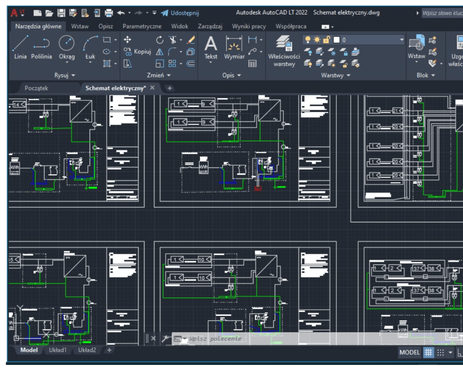Add a new drawing tab with plus button
This screenshot has width=463, height=369.
[x=170, y=88]
